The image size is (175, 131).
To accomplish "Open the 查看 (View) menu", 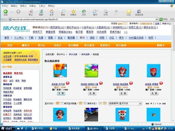I will [x=23, y=6].
